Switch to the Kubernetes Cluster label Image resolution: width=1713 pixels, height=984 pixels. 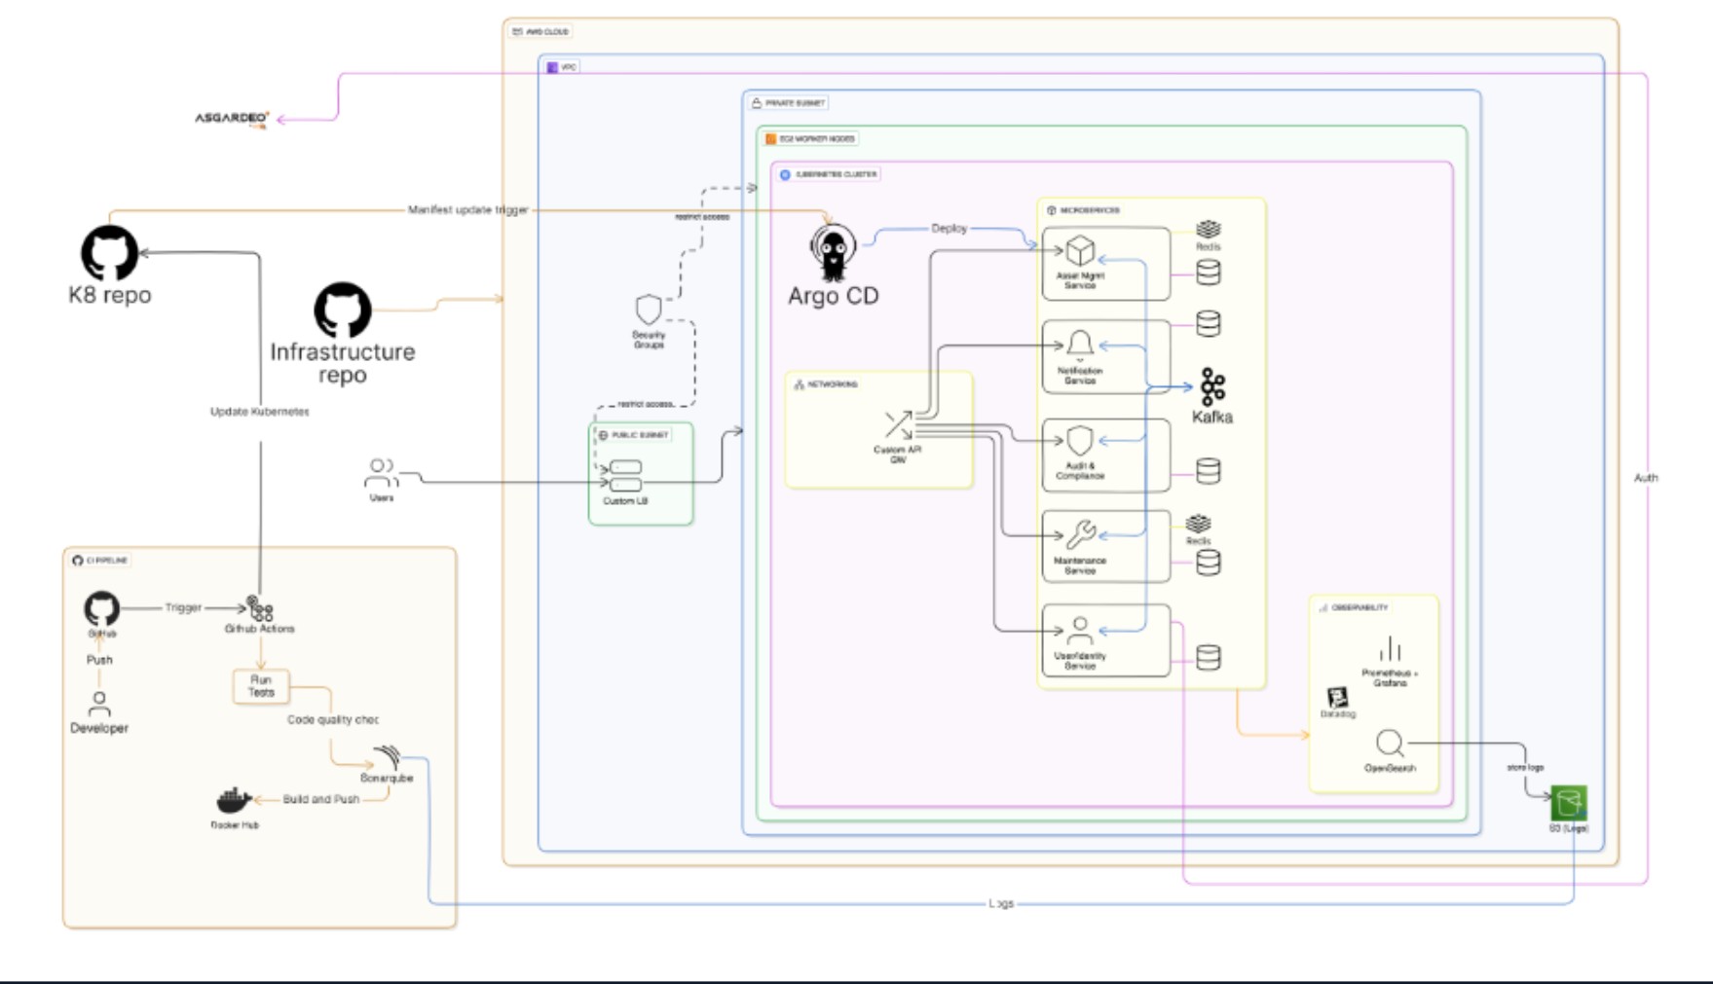tap(830, 173)
